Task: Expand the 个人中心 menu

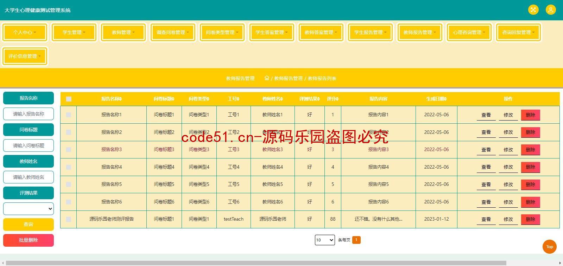Action: pyautogui.click(x=25, y=32)
